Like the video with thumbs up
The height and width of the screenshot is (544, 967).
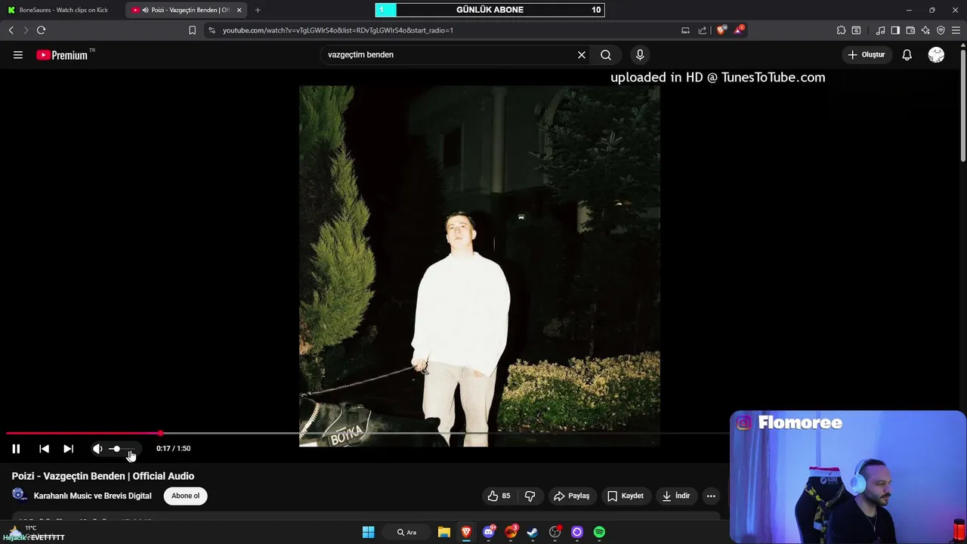click(x=499, y=496)
